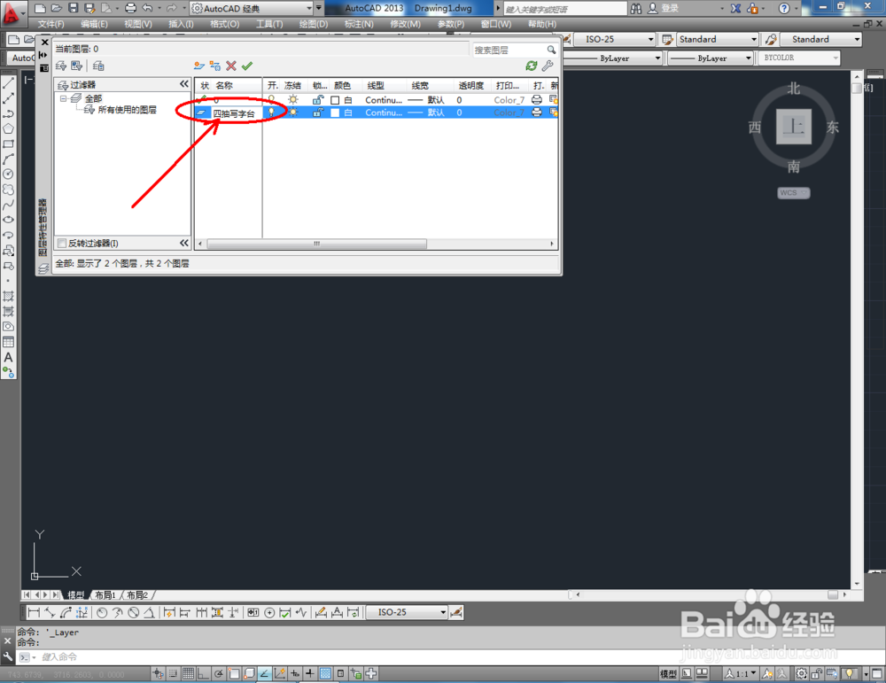Toggle lock icon for layer 四抽写字台
The height and width of the screenshot is (683, 886).
click(318, 113)
